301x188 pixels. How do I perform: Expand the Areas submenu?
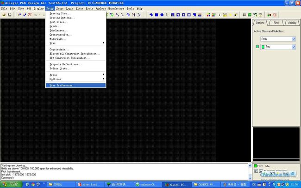pyautogui.click(x=75, y=75)
